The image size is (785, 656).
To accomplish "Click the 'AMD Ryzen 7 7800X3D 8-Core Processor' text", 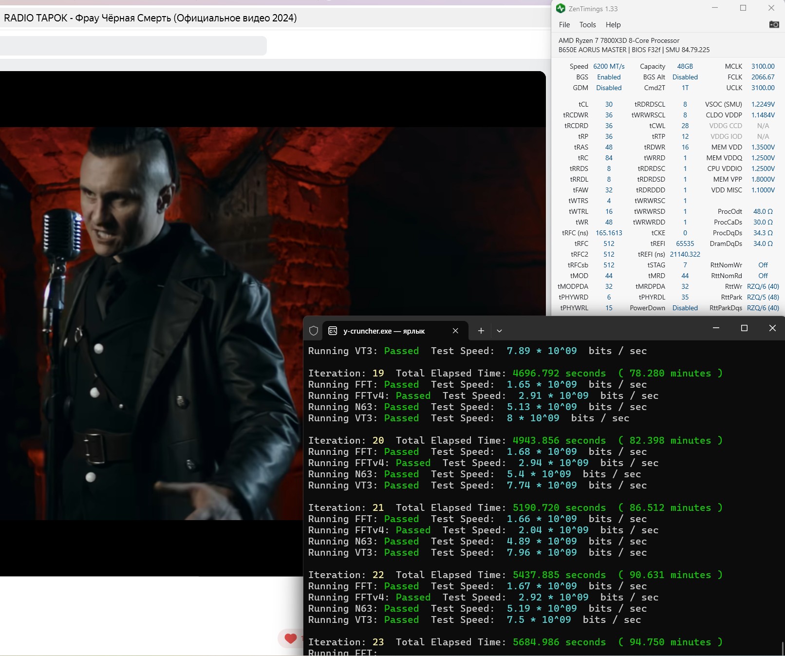I will 619,40.
